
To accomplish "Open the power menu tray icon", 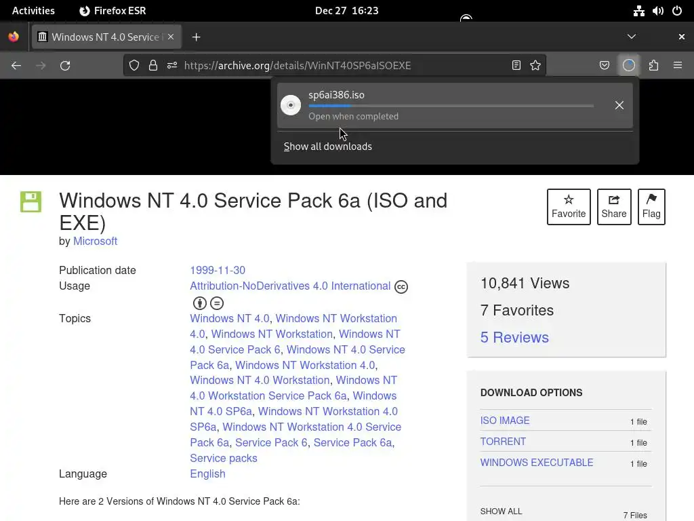I will tap(677, 11).
